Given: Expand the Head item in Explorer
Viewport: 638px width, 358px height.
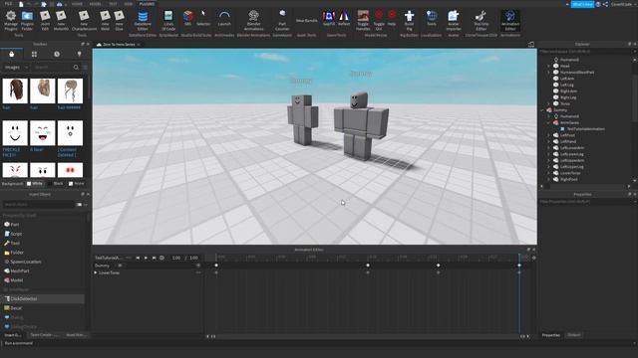Looking at the screenshot, I should pyautogui.click(x=548, y=66).
